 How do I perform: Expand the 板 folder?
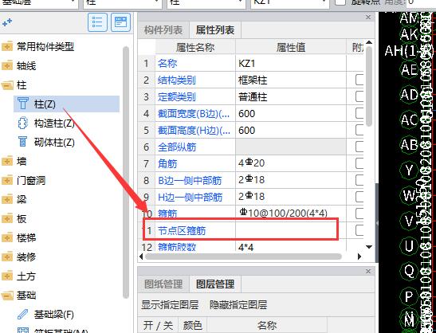(7, 219)
